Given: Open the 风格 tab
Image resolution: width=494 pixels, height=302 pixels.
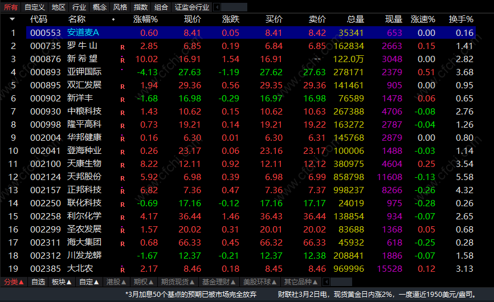Looking at the screenshot, I should click(x=120, y=7).
